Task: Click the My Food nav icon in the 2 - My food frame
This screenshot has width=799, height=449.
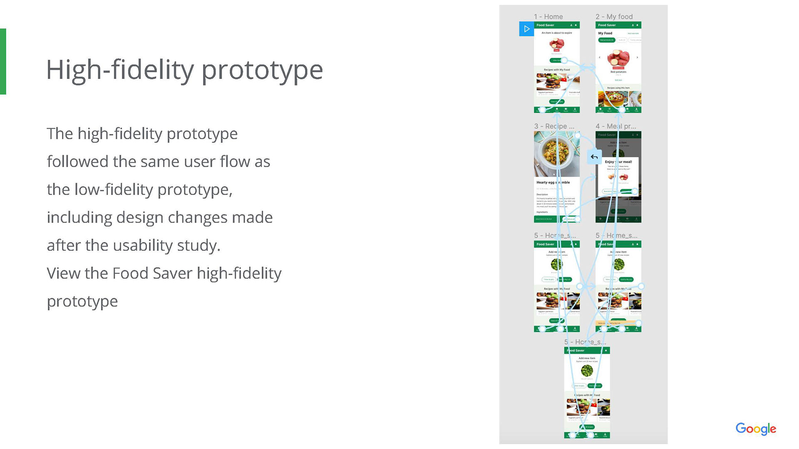Action: click(x=600, y=110)
